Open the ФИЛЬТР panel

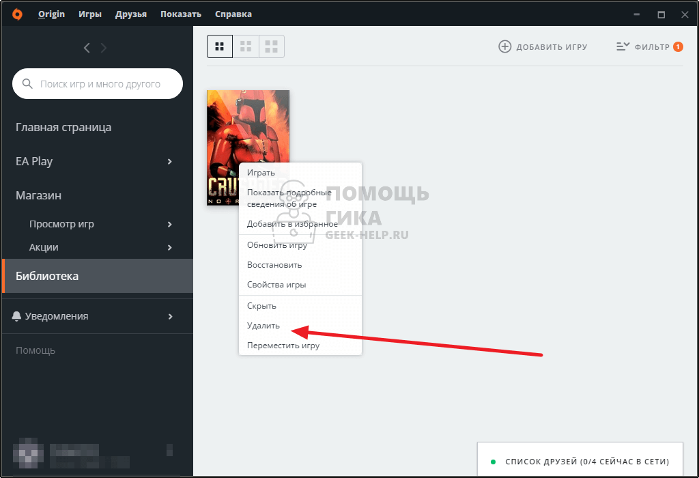pyautogui.click(x=650, y=46)
